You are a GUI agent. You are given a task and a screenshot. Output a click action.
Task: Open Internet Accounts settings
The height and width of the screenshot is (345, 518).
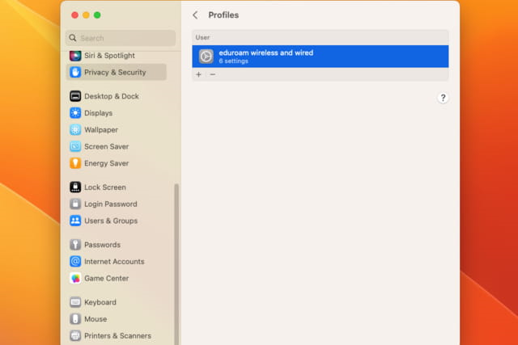coord(113,262)
